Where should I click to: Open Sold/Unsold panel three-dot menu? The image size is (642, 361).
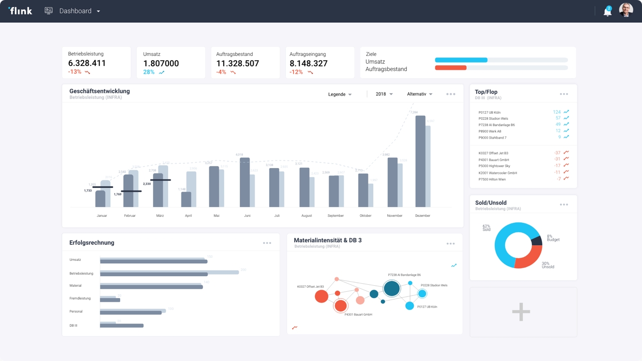point(564,204)
